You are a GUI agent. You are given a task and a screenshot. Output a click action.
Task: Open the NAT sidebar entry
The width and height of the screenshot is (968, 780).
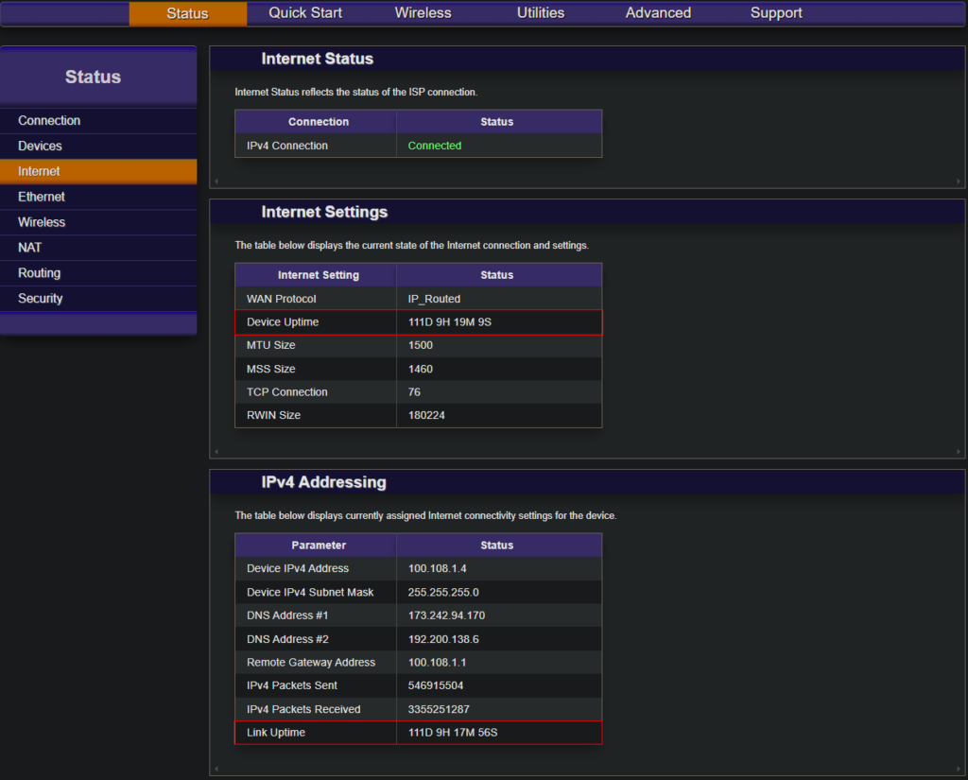click(x=30, y=248)
